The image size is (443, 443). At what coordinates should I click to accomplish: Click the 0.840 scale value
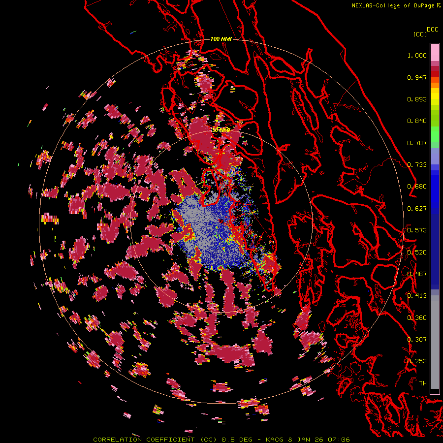coord(417,121)
